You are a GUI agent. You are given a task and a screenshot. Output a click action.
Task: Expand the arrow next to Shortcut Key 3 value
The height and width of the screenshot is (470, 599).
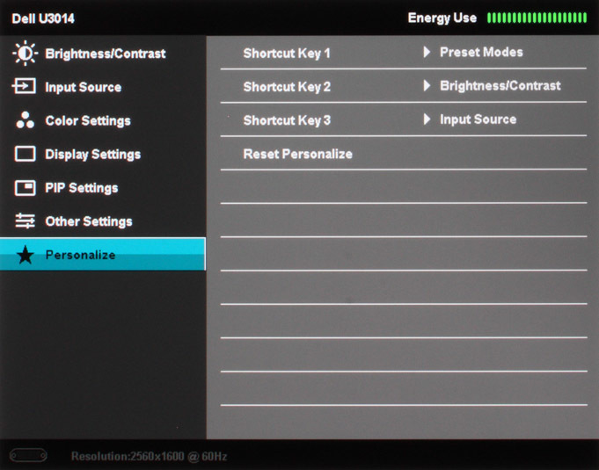(427, 119)
